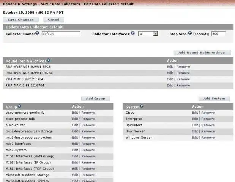Image resolution: width=235 pixels, height=182 pixels.
Task: Focus the Collector Name input field
Action: click(61, 34)
